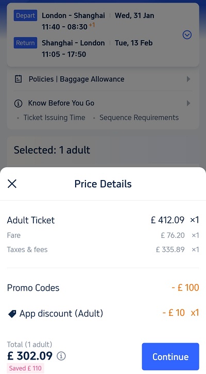Tap the Selected: 1 adult heading
Screen dimensions: 206x374
click(x=52, y=150)
